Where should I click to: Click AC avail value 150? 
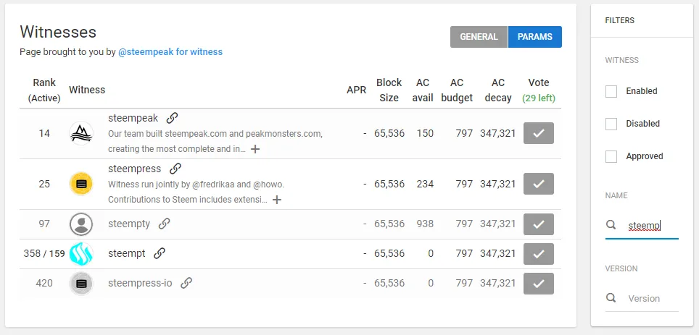[425, 133]
